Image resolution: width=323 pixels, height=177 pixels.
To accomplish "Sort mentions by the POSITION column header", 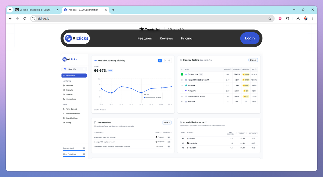I will (x=167, y=133).
